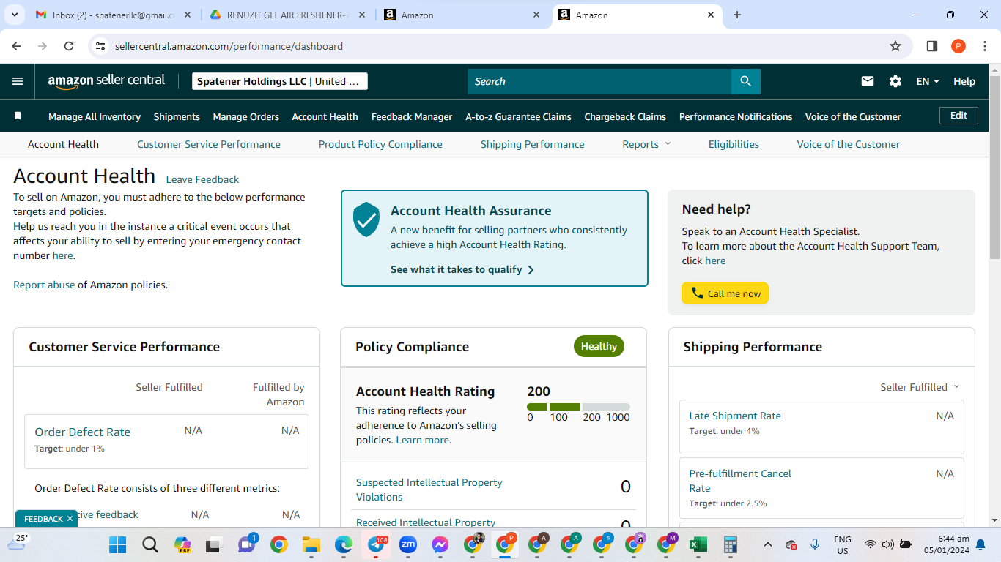Open Windows taskbar search
Viewport: 1001px width, 562px height.
point(150,544)
